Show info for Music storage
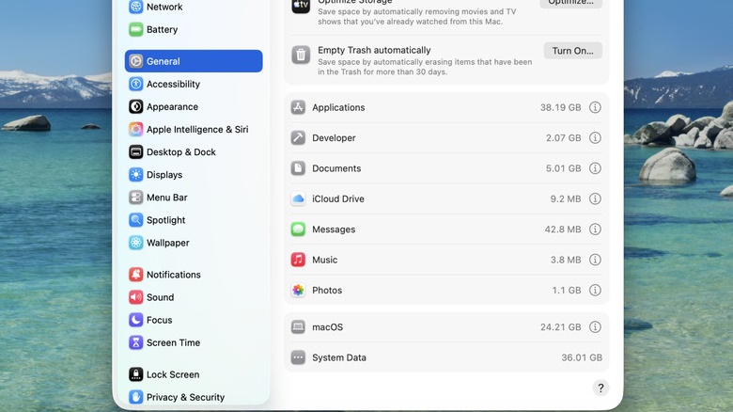The width and height of the screenshot is (733, 412). (595, 260)
